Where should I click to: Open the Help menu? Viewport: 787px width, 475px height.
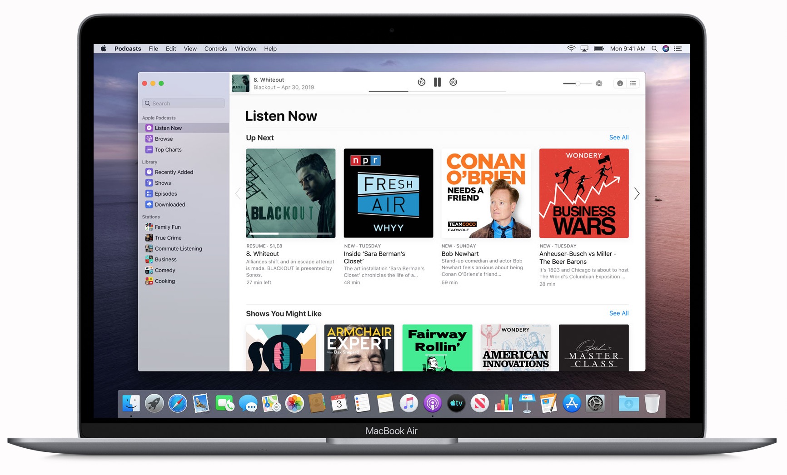coord(270,49)
